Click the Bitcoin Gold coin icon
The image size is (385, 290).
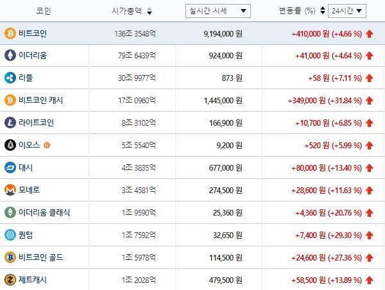[x=10, y=257]
